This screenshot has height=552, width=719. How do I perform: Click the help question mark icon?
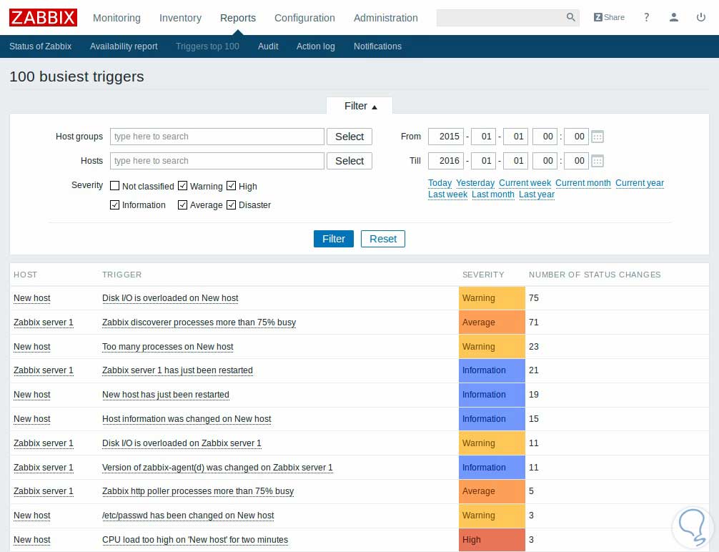pos(646,17)
